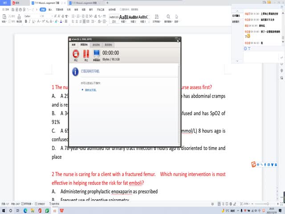Switch to the game recording tab in oCam
The height and width of the screenshot is (214, 285).
pos(95,45)
